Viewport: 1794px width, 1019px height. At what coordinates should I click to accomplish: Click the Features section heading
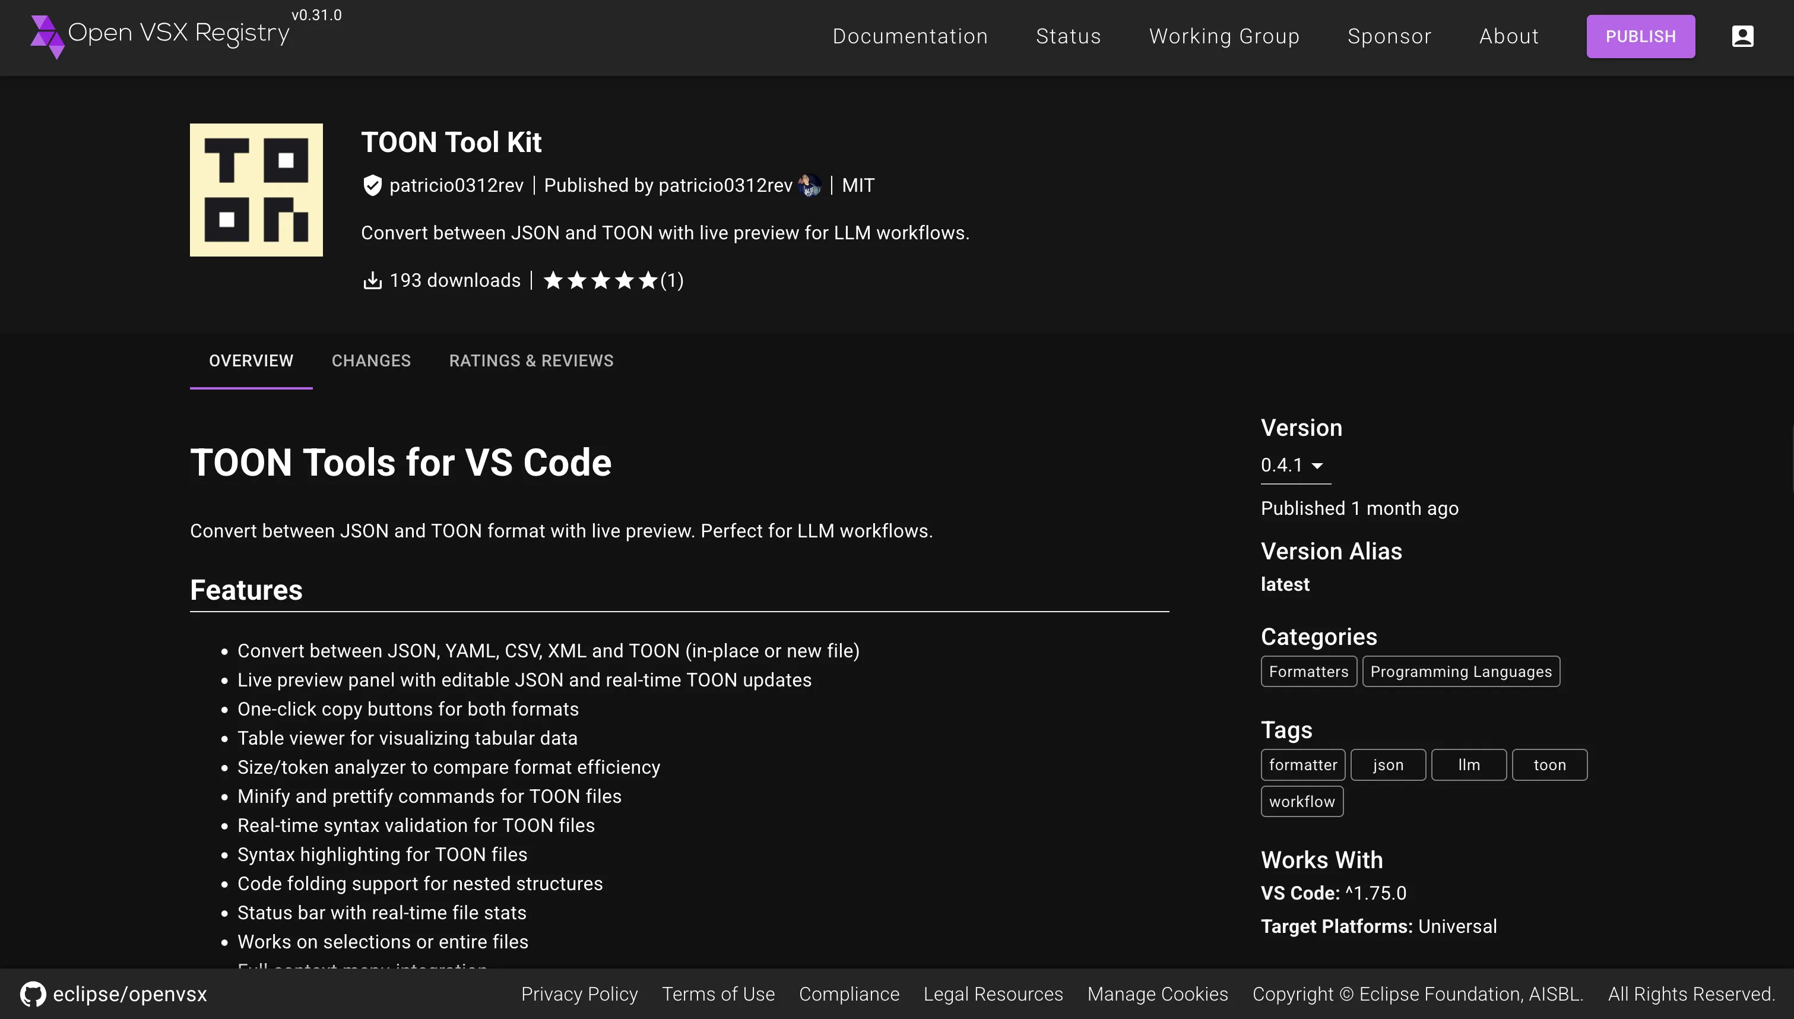point(246,590)
